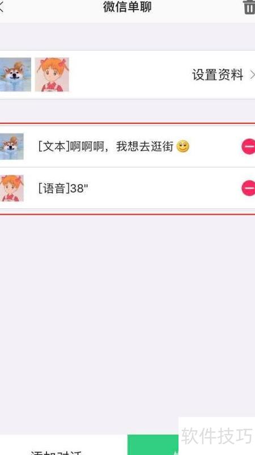255x455 pixels.
Task: Open the 设置资料 profile settings
Action: (x=218, y=75)
